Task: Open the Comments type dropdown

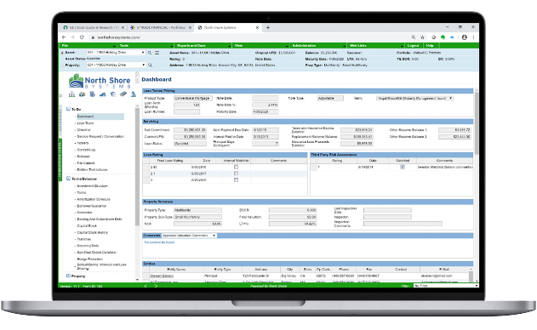Action: click(189, 236)
